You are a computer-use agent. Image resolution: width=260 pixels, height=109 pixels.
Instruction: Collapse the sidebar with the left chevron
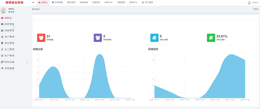click(27, 63)
